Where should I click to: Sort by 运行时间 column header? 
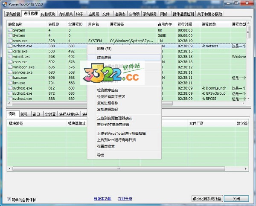[x=188, y=24]
